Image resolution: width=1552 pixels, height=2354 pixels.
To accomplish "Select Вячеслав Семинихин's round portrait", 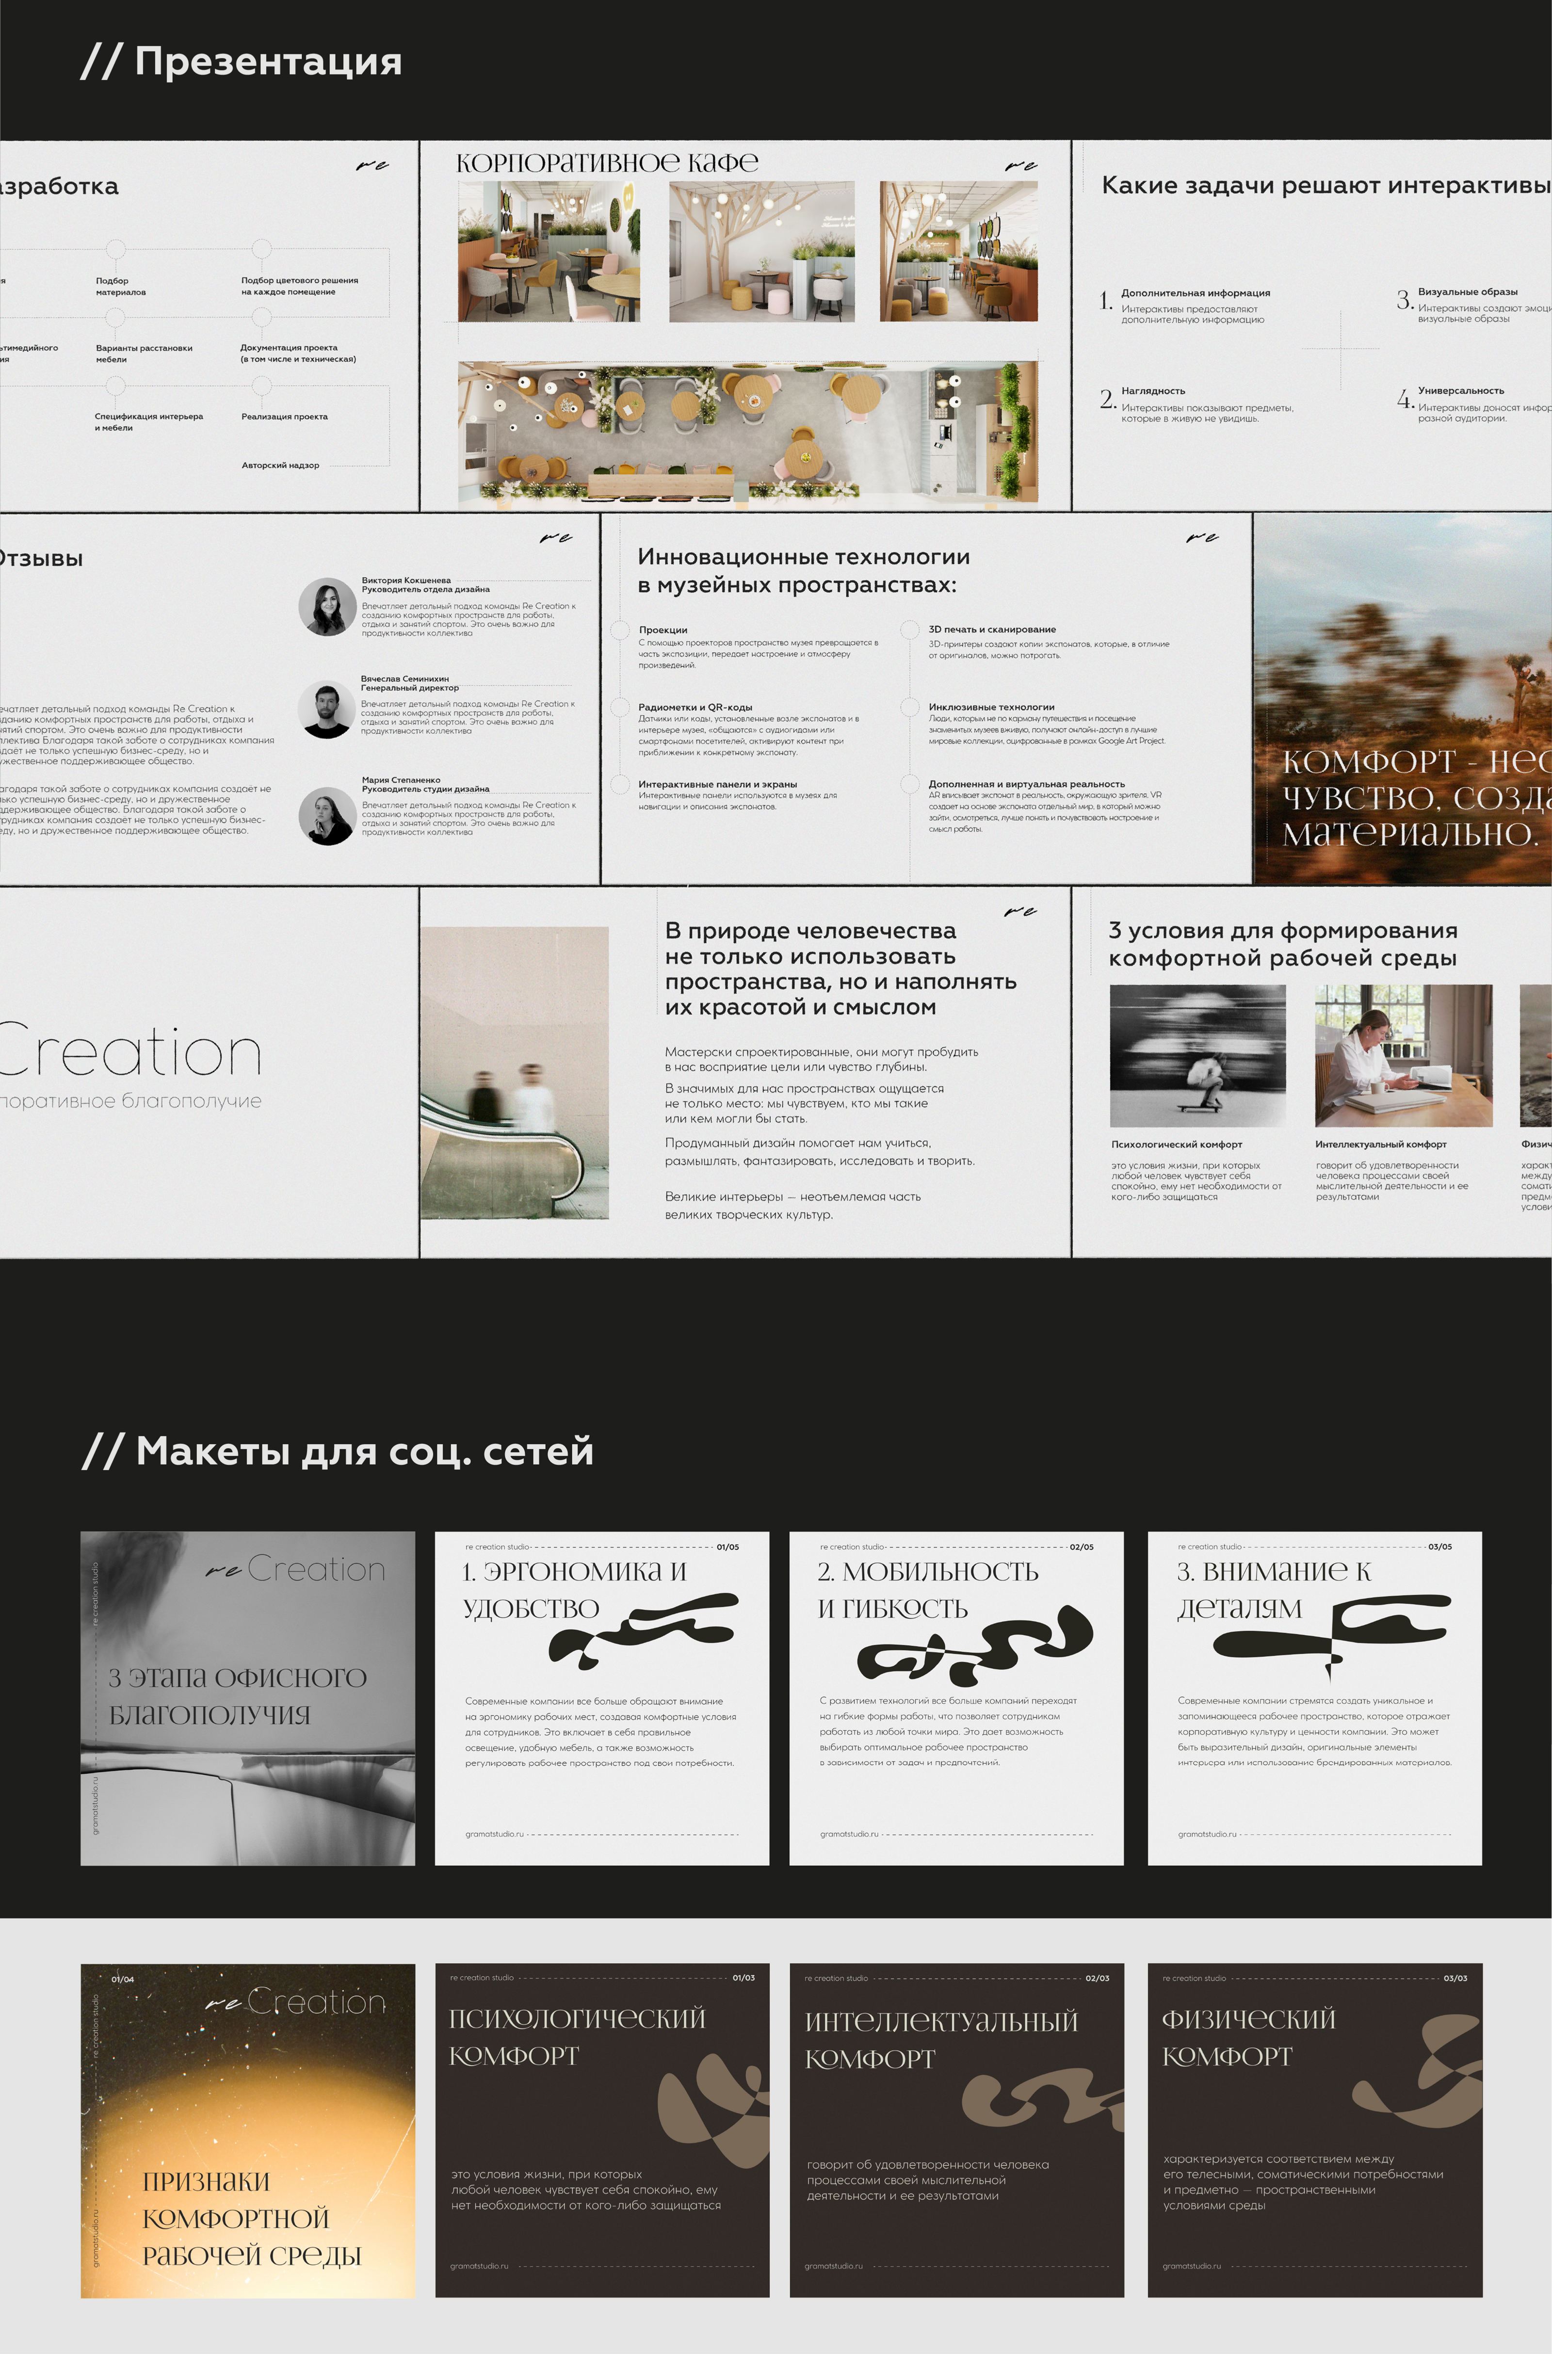I will pyautogui.click(x=326, y=709).
